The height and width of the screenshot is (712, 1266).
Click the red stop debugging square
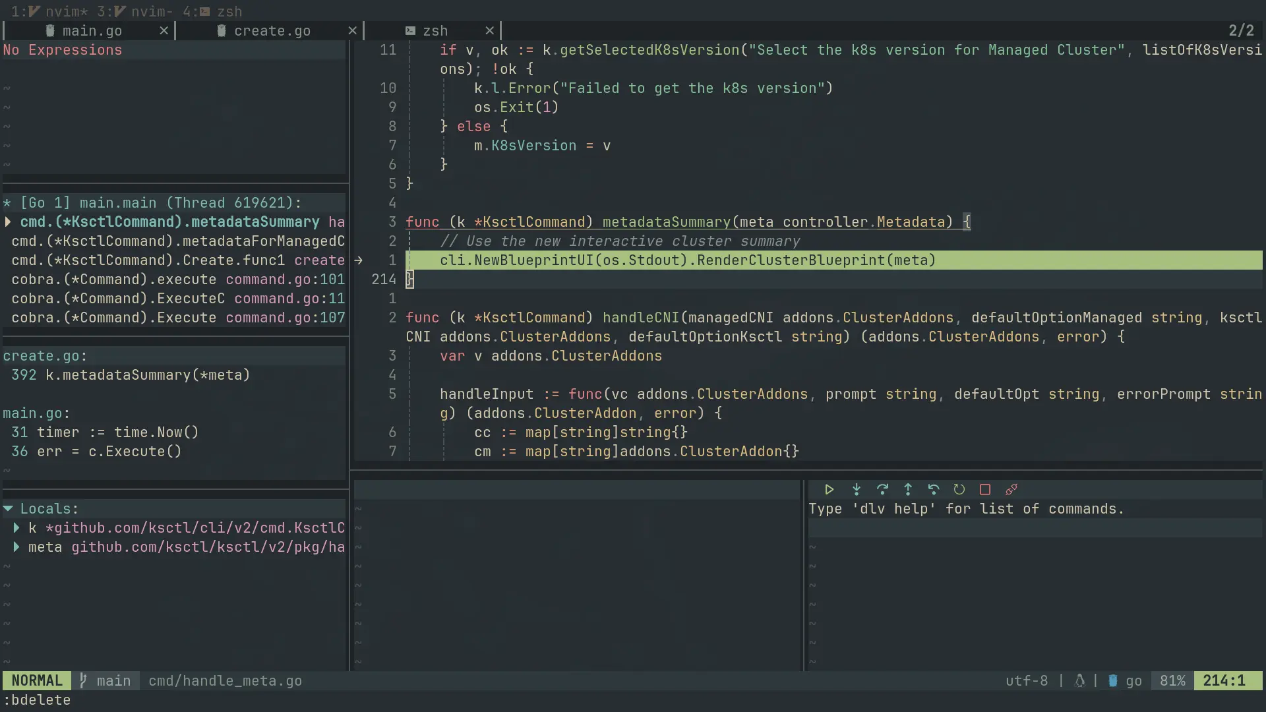pyautogui.click(x=985, y=489)
